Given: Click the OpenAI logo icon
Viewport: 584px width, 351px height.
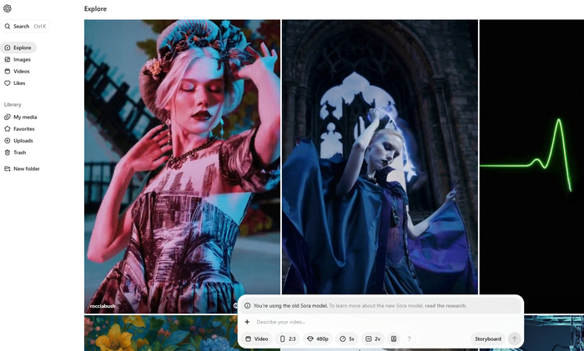Looking at the screenshot, I should [x=8, y=8].
